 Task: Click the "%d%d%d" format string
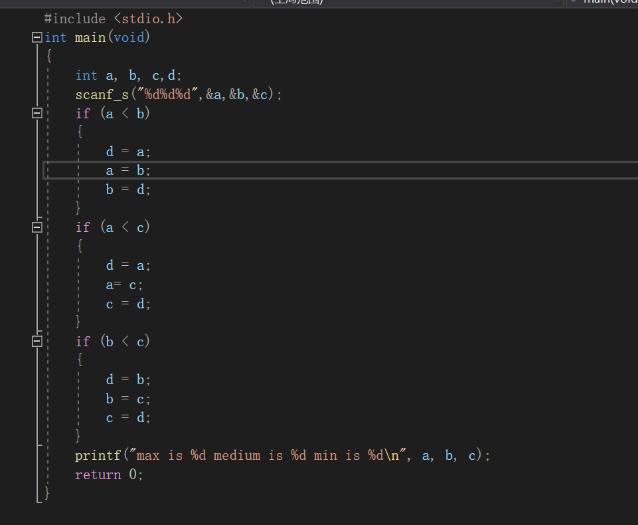tap(167, 94)
